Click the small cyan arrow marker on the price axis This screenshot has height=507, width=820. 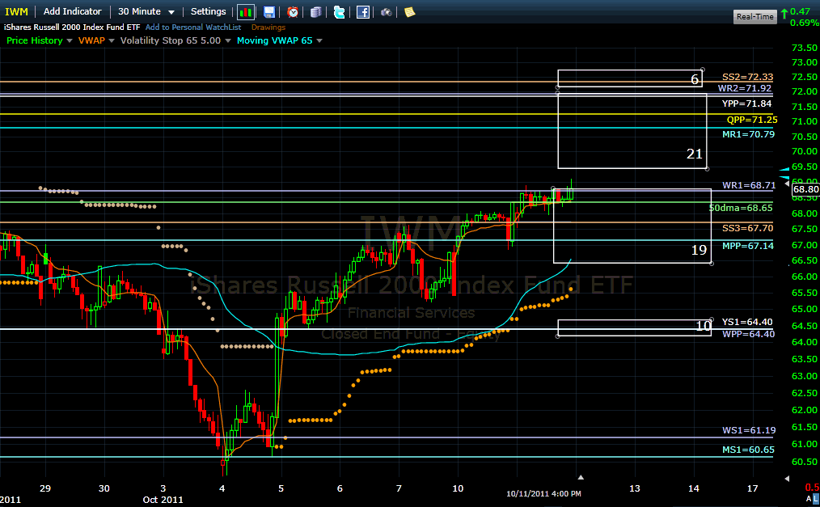click(x=784, y=169)
